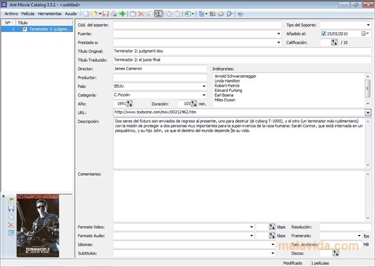Add a new movie with the toolbar icon
The height and width of the screenshot is (267, 375).
133,14
